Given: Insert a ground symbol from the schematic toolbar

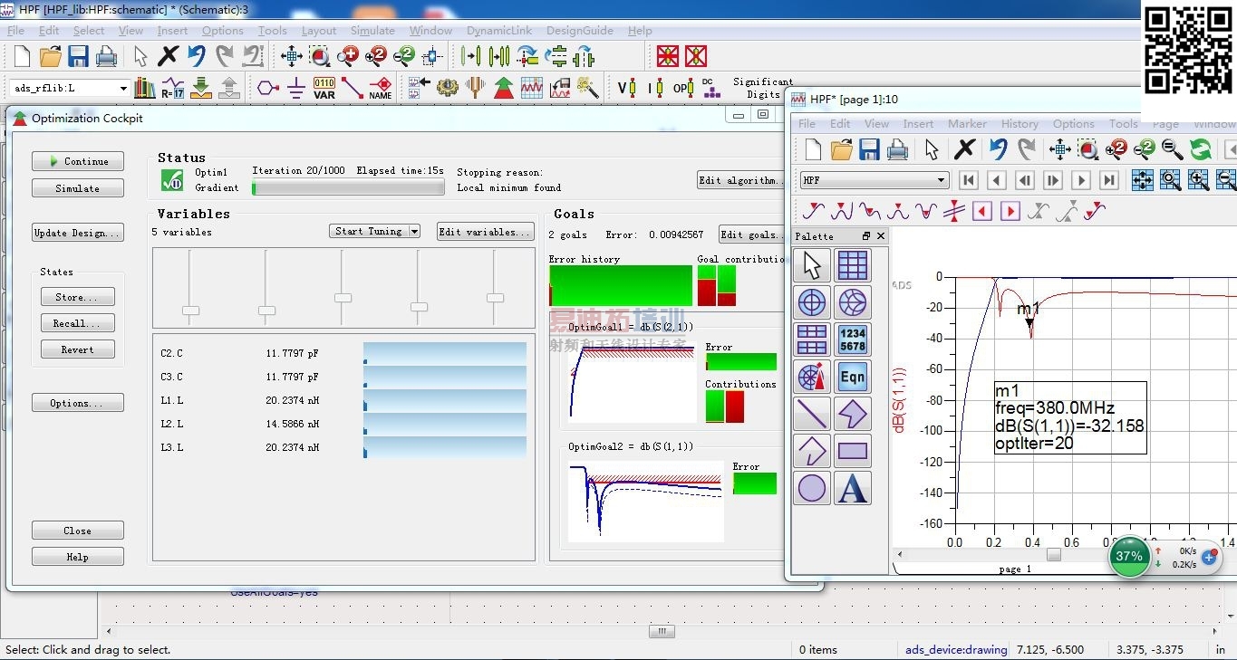Looking at the screenshot, I should click(x=296, y=88).
